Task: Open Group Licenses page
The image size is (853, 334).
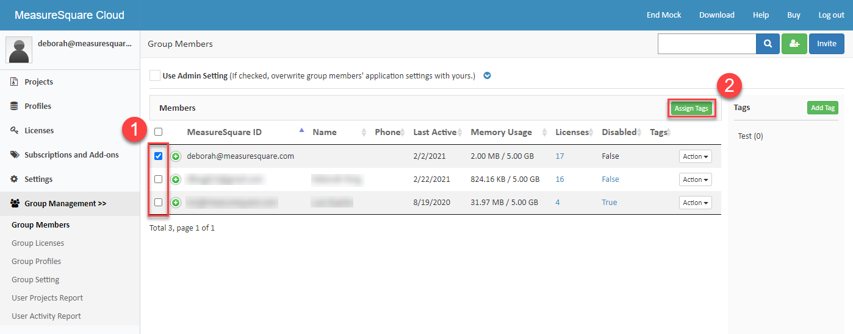Action: 38,243
